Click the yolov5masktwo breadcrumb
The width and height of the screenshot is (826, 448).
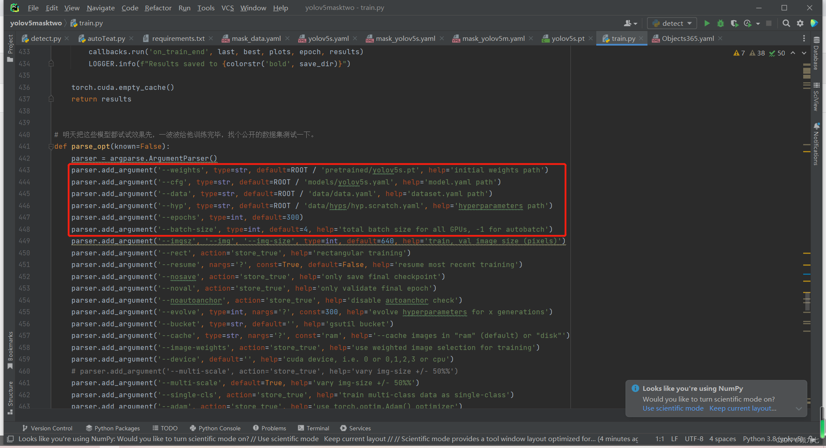[x=36, y=23]
